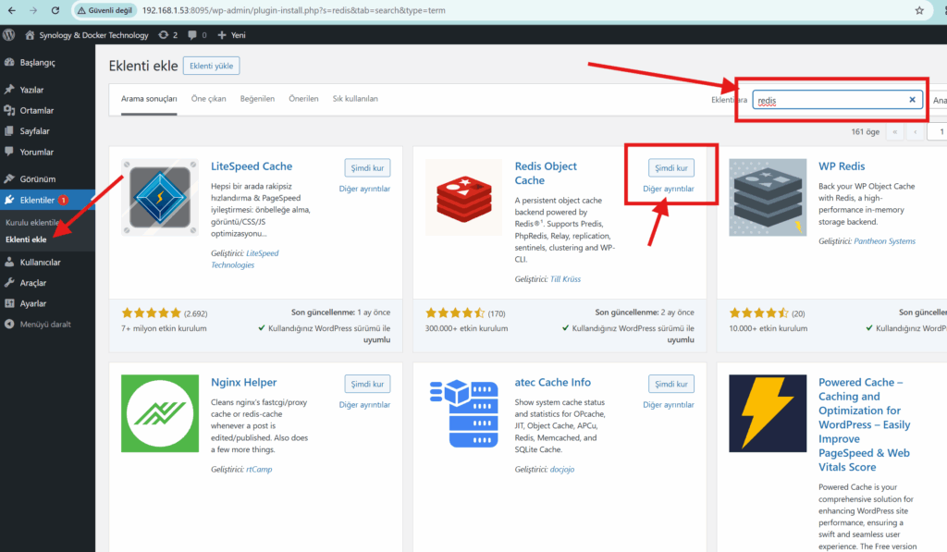Image resolution: width=947 pixels, height=552 pixels.
Task: Open comments bubble icon in admin bar
Action: click(197, 35)
